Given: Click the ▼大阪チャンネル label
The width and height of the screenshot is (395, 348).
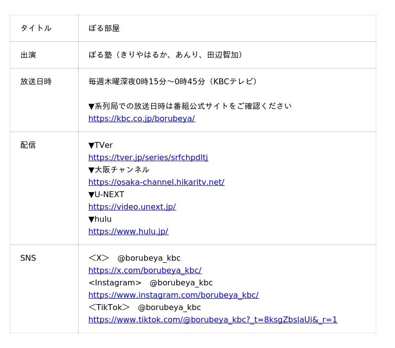Looking at the screenshot, I should [118, 170].
